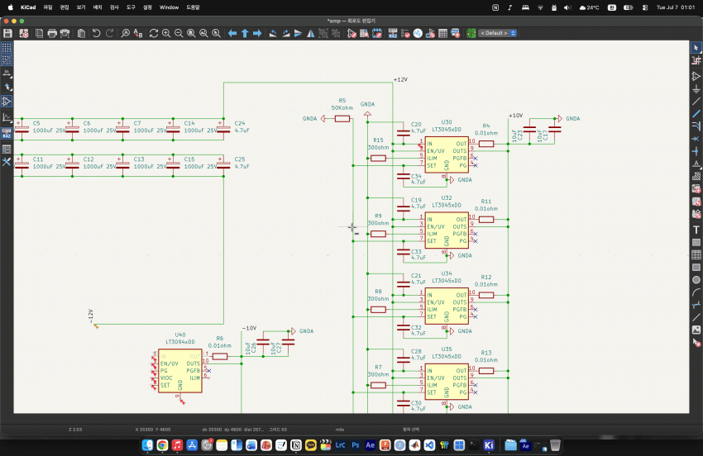Open the 도움말 (Help) menu
Screen dimensions: 703x456
pyautogui.click(x=193, y=7)
